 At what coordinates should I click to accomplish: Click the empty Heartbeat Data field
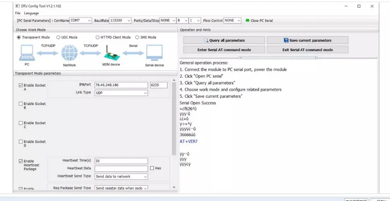[121, 169]
